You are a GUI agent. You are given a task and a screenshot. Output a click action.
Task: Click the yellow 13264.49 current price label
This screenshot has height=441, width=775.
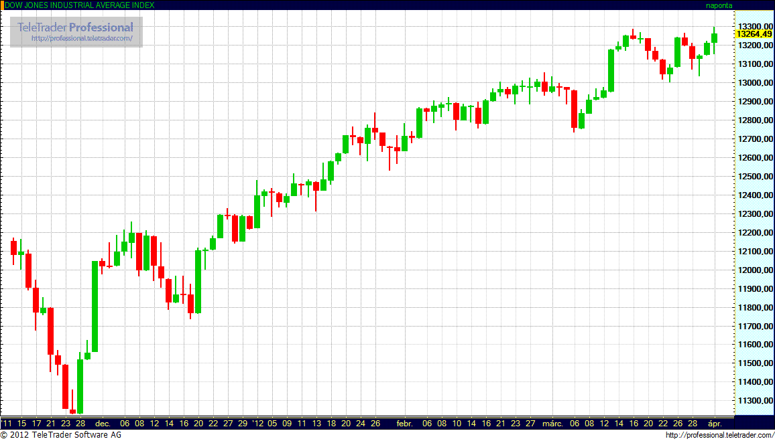(x=754, y=34)
